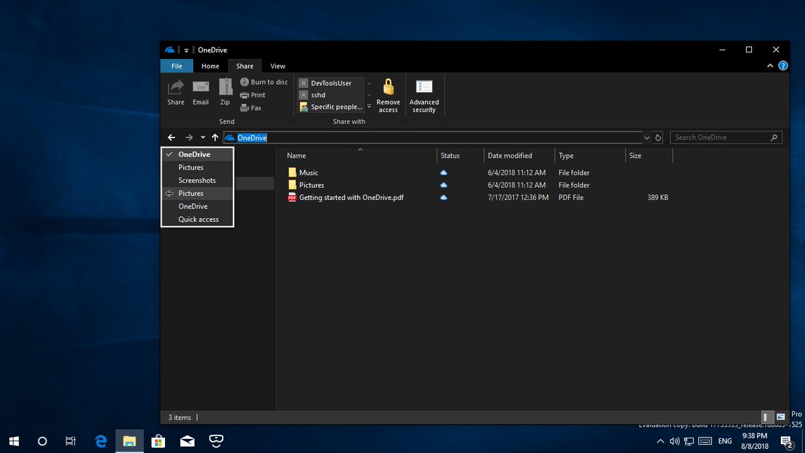The image size is (805, 453).
Task: Open Explorer help question mark
Action: pos(783,66)
